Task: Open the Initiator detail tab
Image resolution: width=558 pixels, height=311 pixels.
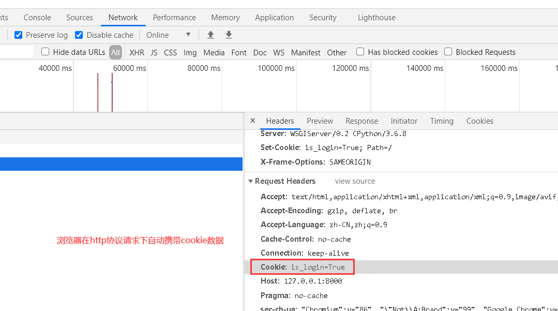Action: [x=404, y=121]
